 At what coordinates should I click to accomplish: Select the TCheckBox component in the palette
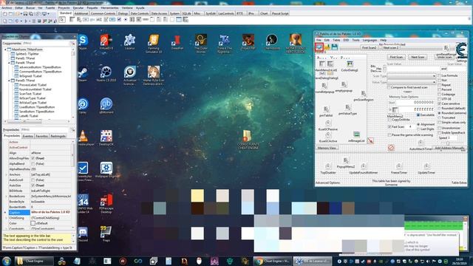click(119, 20)
